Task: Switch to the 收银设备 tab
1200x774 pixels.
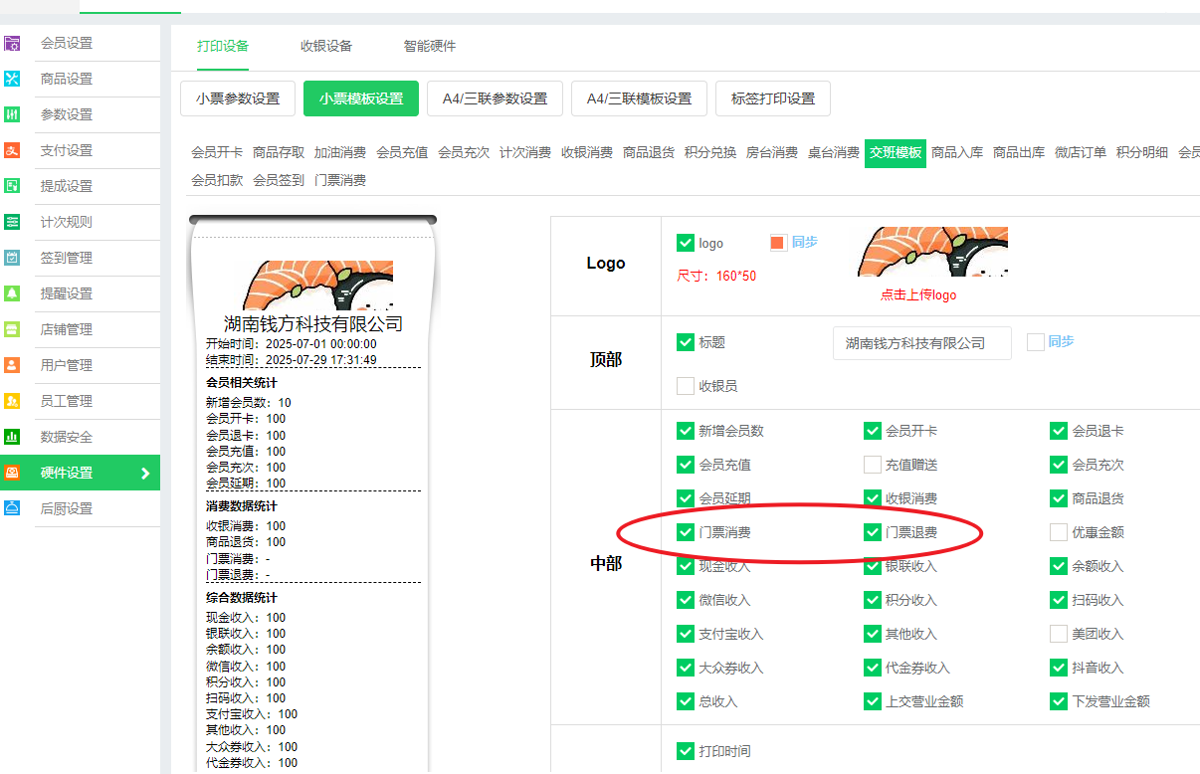Action: (326, 46)
